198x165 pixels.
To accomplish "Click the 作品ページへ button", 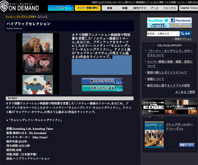I will click(186, 145).
